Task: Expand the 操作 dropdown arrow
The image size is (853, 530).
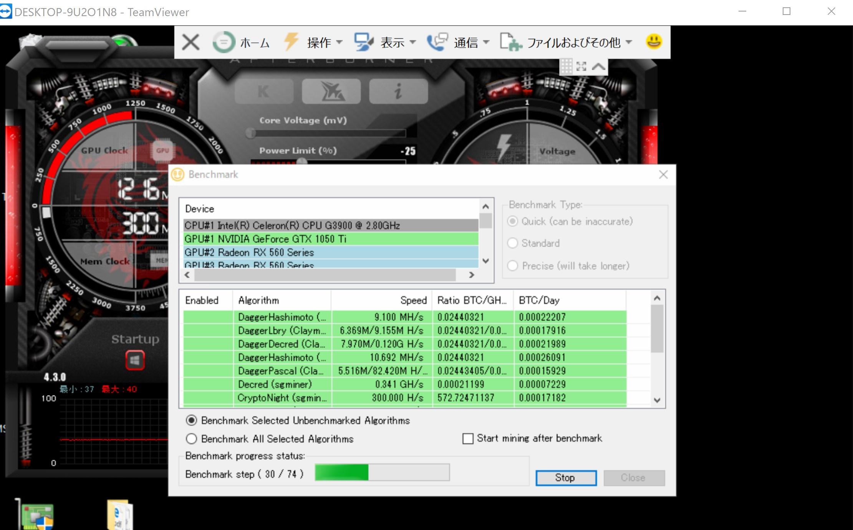Action: pyautogui.click(x=339, y=42)
